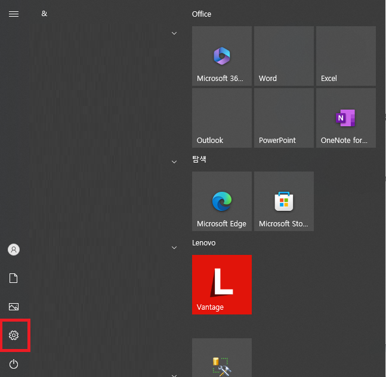Open the Excel tile
Image resolution: width=386 pixels, height=377 pixels.
tap(346, 56)
